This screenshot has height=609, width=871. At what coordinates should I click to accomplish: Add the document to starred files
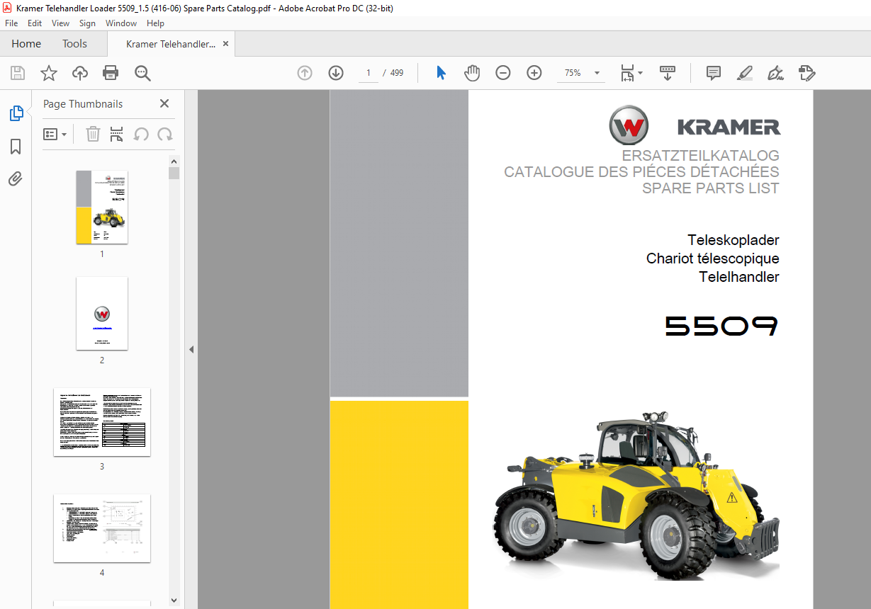pos(49,73)
